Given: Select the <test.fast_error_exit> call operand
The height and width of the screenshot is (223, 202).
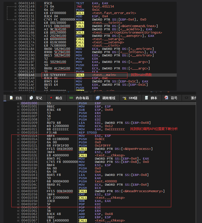Looking at the screenshot, I should pos(114,13).
